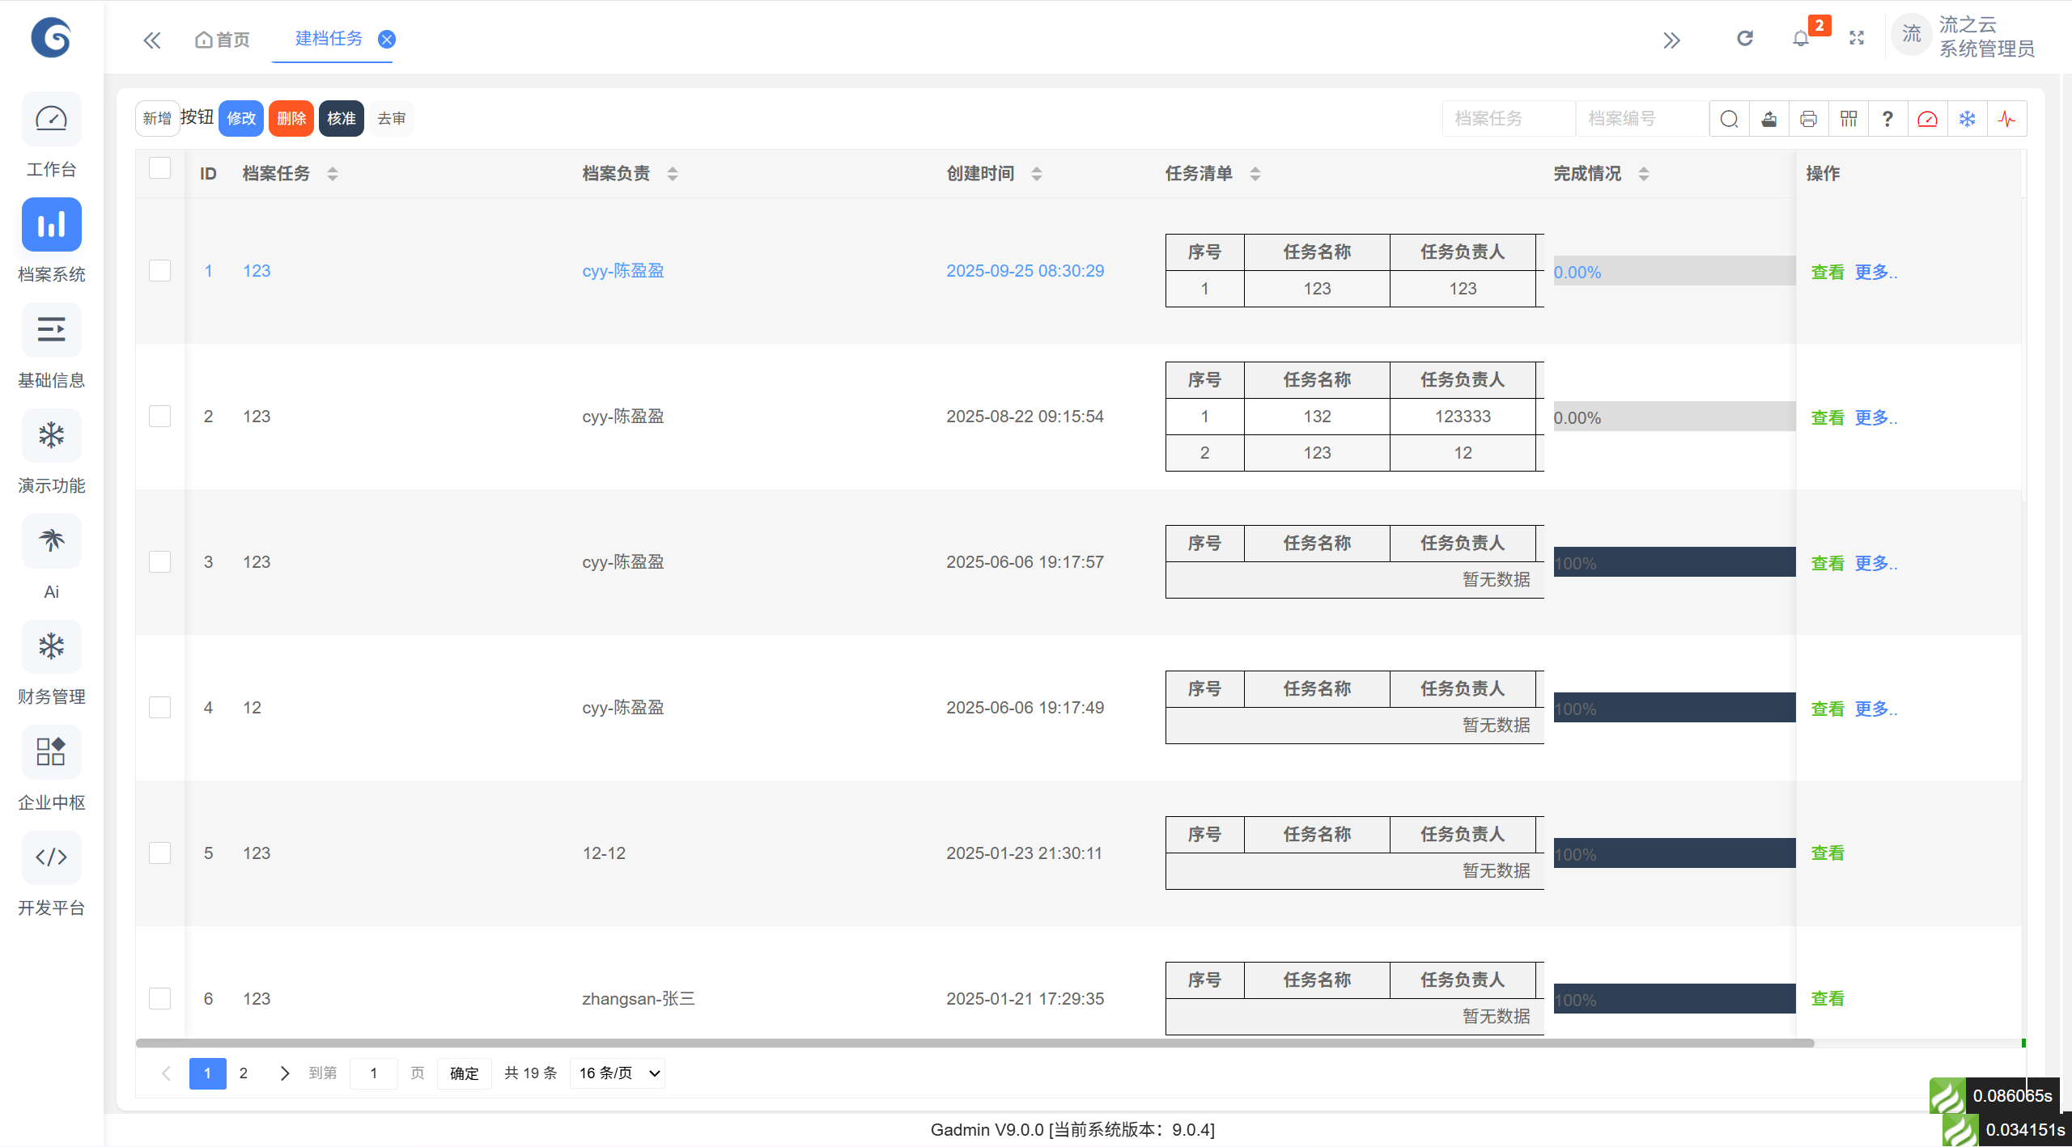Open the column grid filter icon
The height and width of the screenshot is (1147, 2072).
click(1849, 119)
